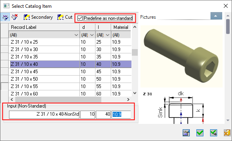Click the Record Label column header
The width and height of the screenshot is (232, 141).
(44, 27)
